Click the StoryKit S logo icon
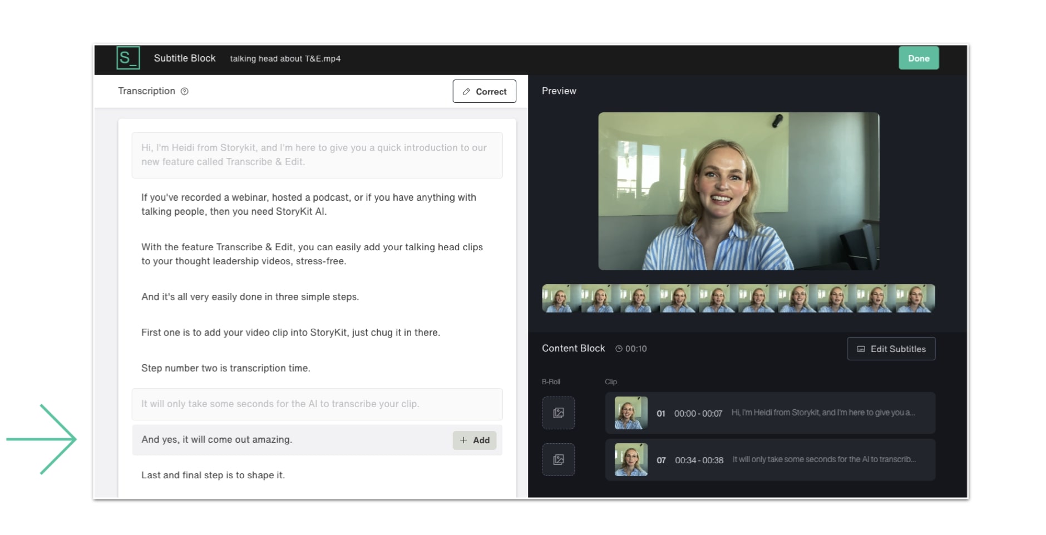This screenshot has width=1046, height=535. tap(128, 58)
